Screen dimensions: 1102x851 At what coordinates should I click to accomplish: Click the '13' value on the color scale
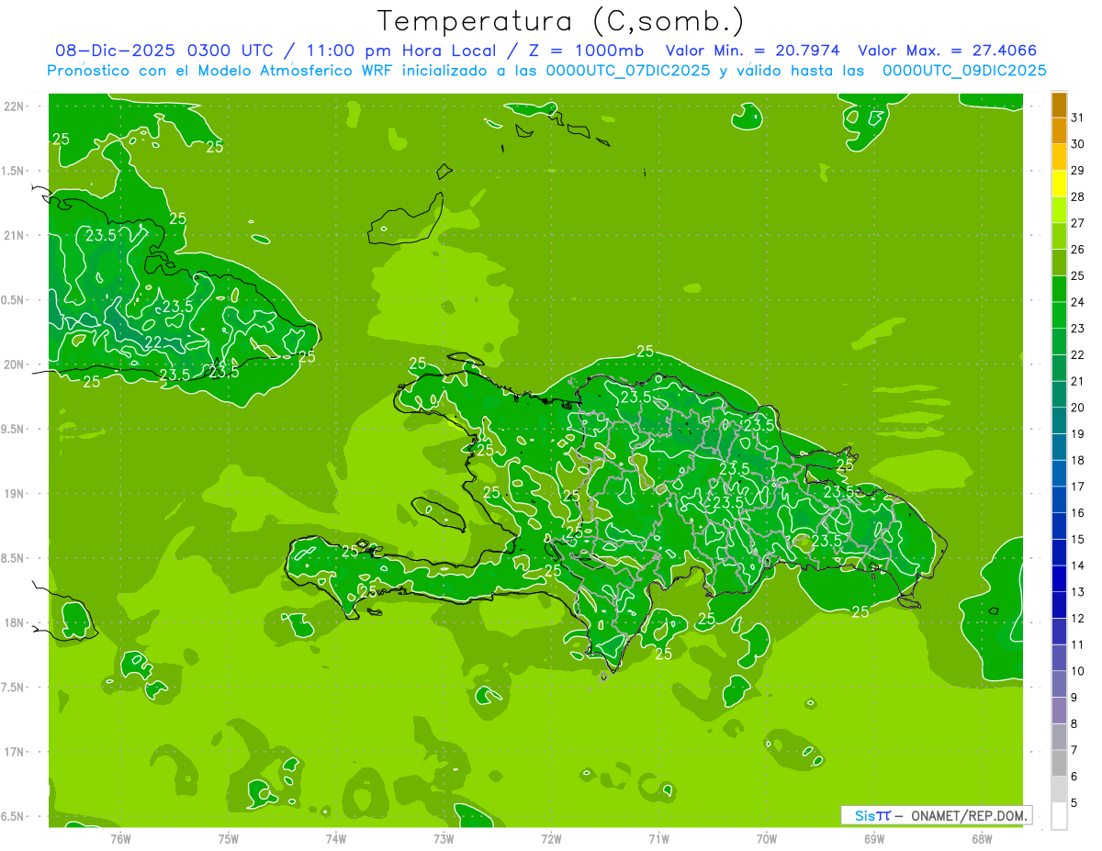(x=1078, y=592)
